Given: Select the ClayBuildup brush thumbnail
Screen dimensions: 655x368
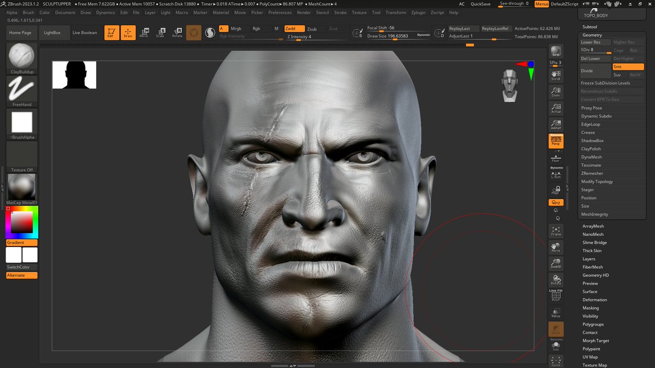Looking at the screenshot, I should point(22,56).
